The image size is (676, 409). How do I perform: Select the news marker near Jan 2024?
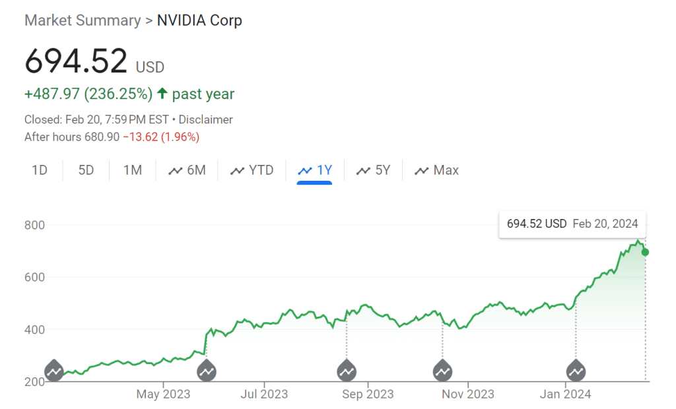576,371
